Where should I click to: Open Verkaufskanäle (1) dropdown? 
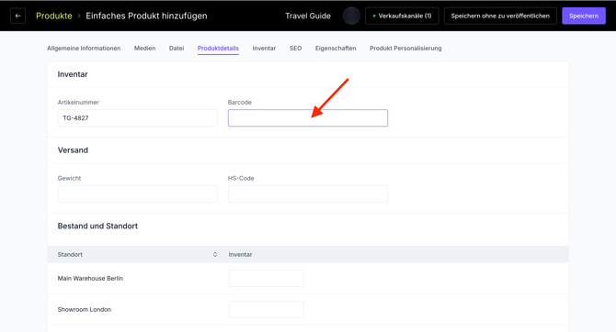(x=402, y=17)
